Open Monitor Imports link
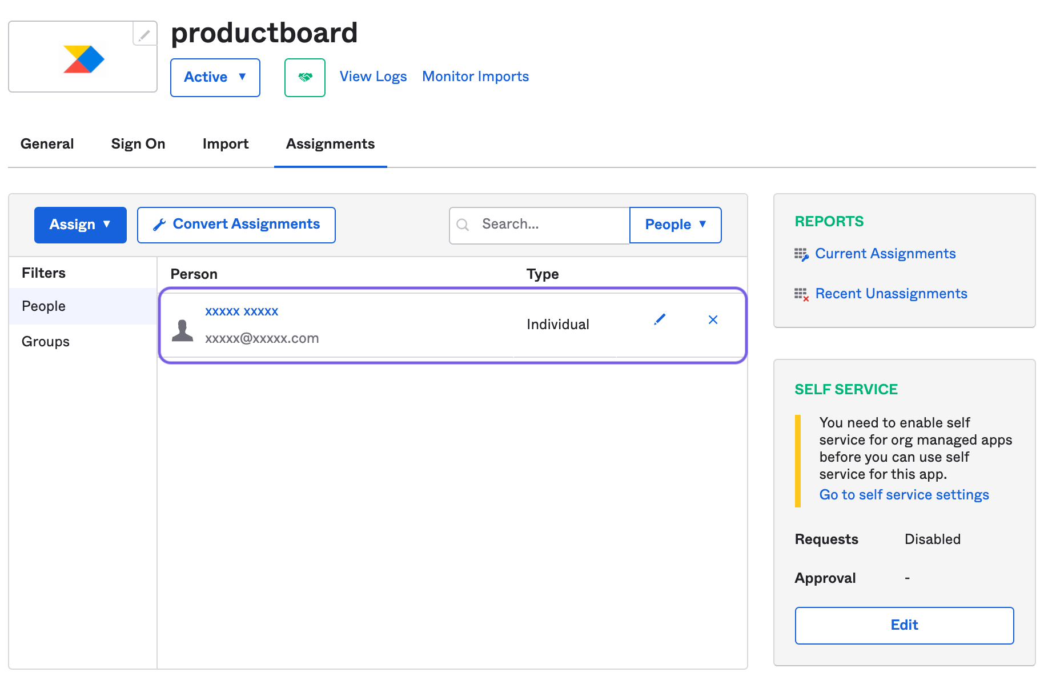The image size is (1052, 680). pos(475,77)
